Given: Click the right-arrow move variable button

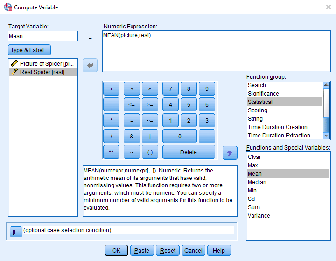Looking at the screenshot, I should click(x=90, y=66).
